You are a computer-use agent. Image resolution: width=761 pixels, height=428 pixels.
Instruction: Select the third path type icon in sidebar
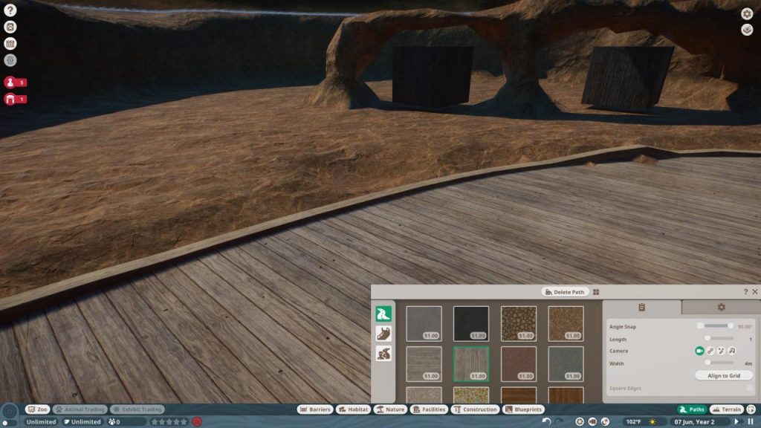[x=384, y=354]
